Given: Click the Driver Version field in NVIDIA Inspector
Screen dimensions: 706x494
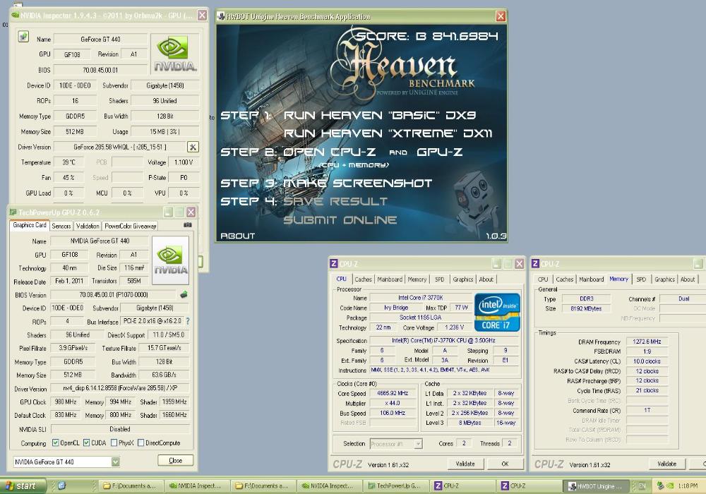Looking at the screenshot, I should 119,147.
